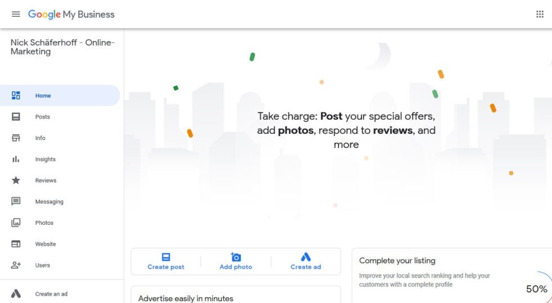
Task: Click the Users add-person icon
Action: pyautogui.click(x=16, y=265)
